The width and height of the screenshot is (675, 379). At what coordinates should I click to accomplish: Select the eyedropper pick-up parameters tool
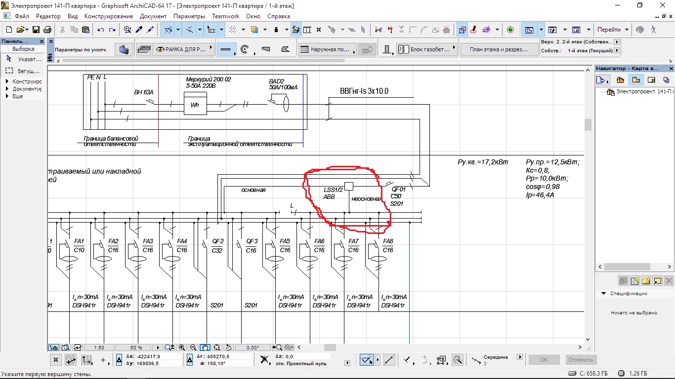pyautogui.click(x=139, y=30)
